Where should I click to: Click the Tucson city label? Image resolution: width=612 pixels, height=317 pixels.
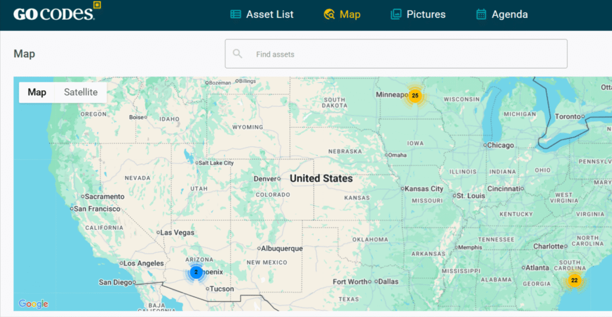(222, 289)
